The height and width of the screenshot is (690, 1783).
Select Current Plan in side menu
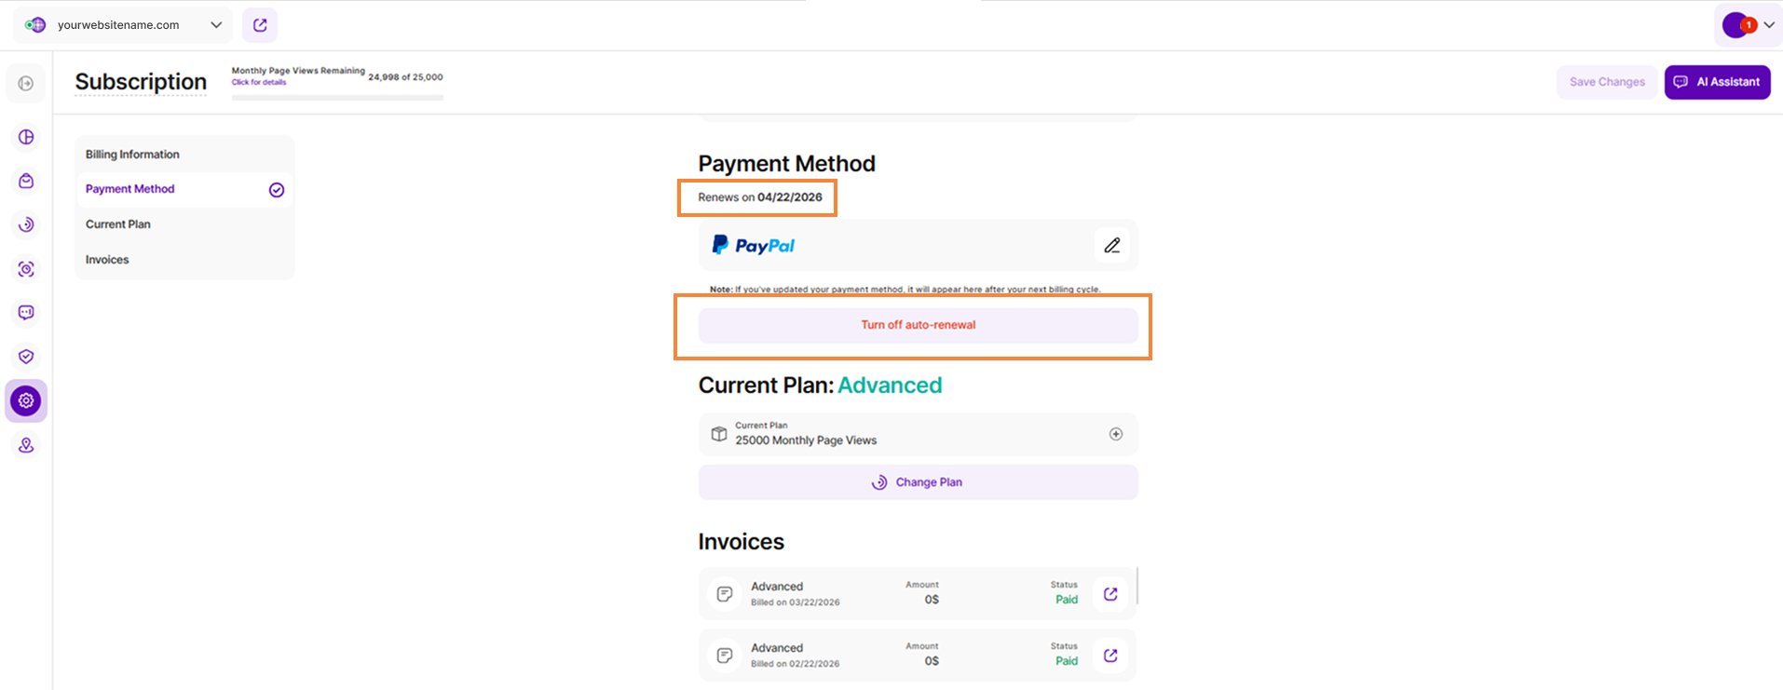tap(118, 224)
